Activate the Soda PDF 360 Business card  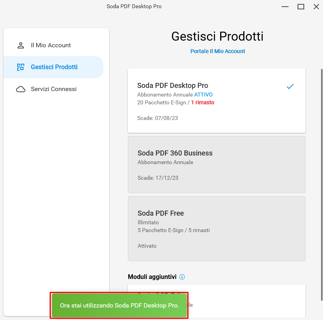coord(217,164)
